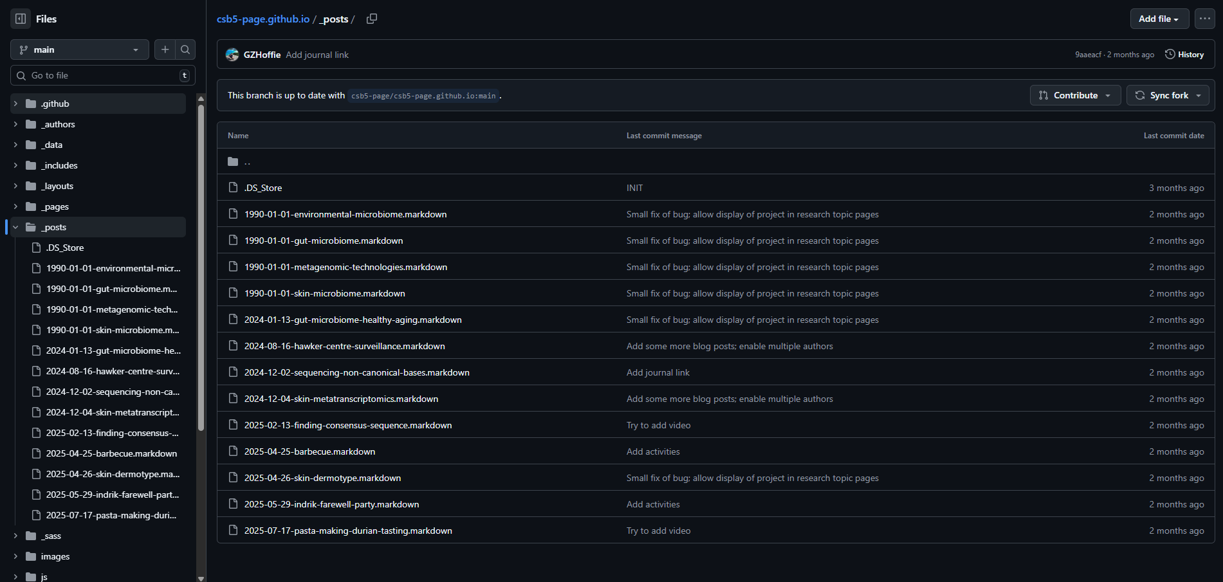Click the parent directory folder icon

click(x=233, y=161)
